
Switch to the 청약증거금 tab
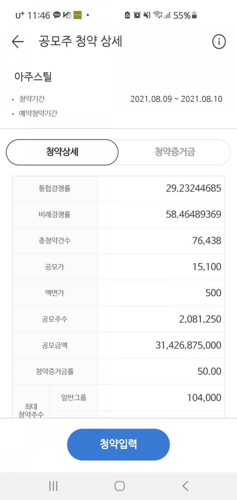(x=175, y=152)
